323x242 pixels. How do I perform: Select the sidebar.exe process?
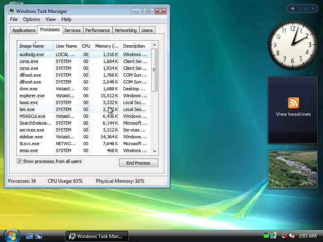pos(84,137)
